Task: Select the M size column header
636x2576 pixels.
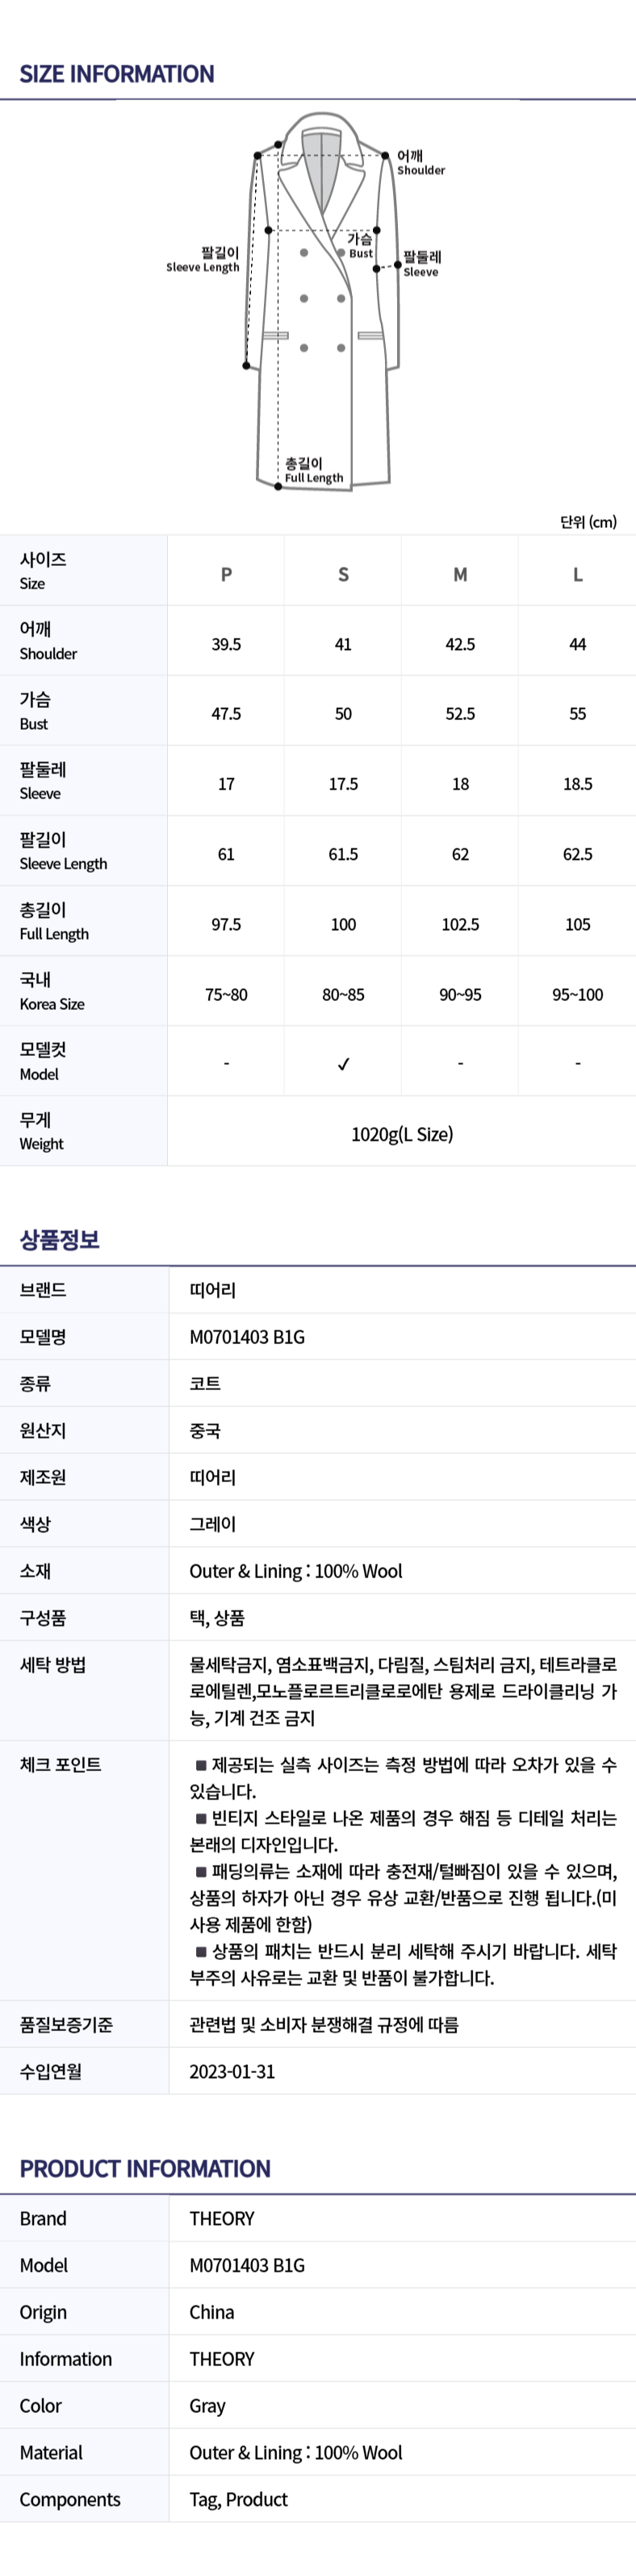Action: [460, 574]
